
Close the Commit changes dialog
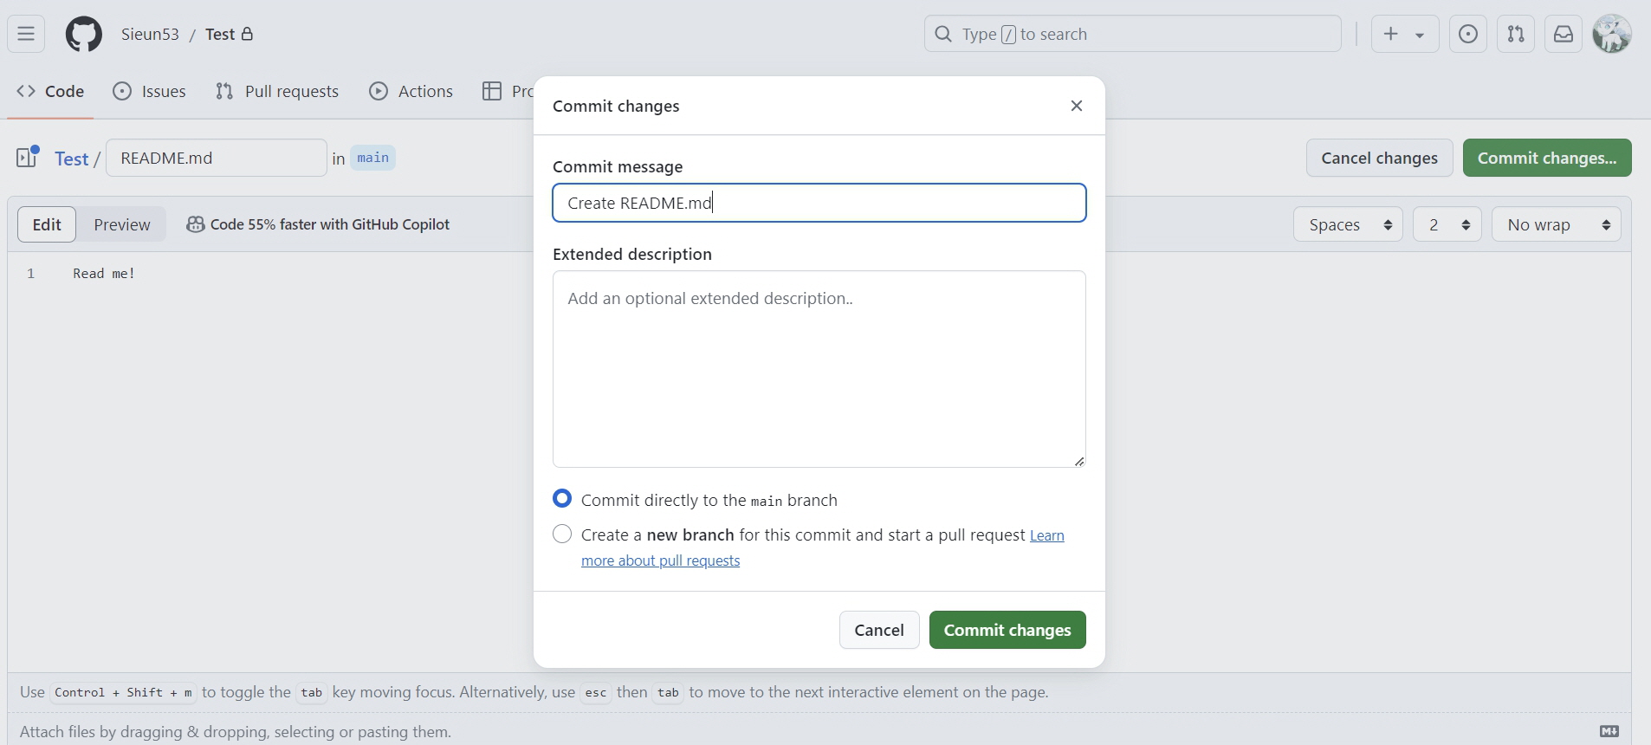click(1077, 106)
